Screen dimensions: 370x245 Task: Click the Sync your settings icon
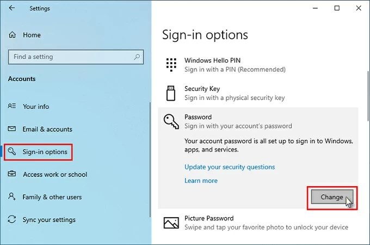coord(12,220)
